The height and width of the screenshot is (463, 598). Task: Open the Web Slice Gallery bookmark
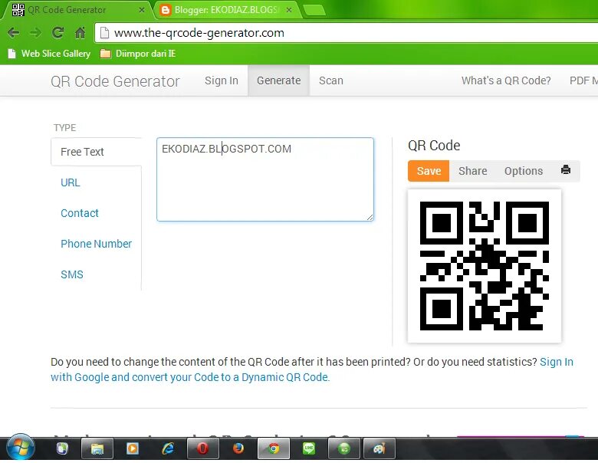(x=49, y=54)
